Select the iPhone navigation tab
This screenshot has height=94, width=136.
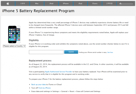pyautogui.click(x=66, y=4)
